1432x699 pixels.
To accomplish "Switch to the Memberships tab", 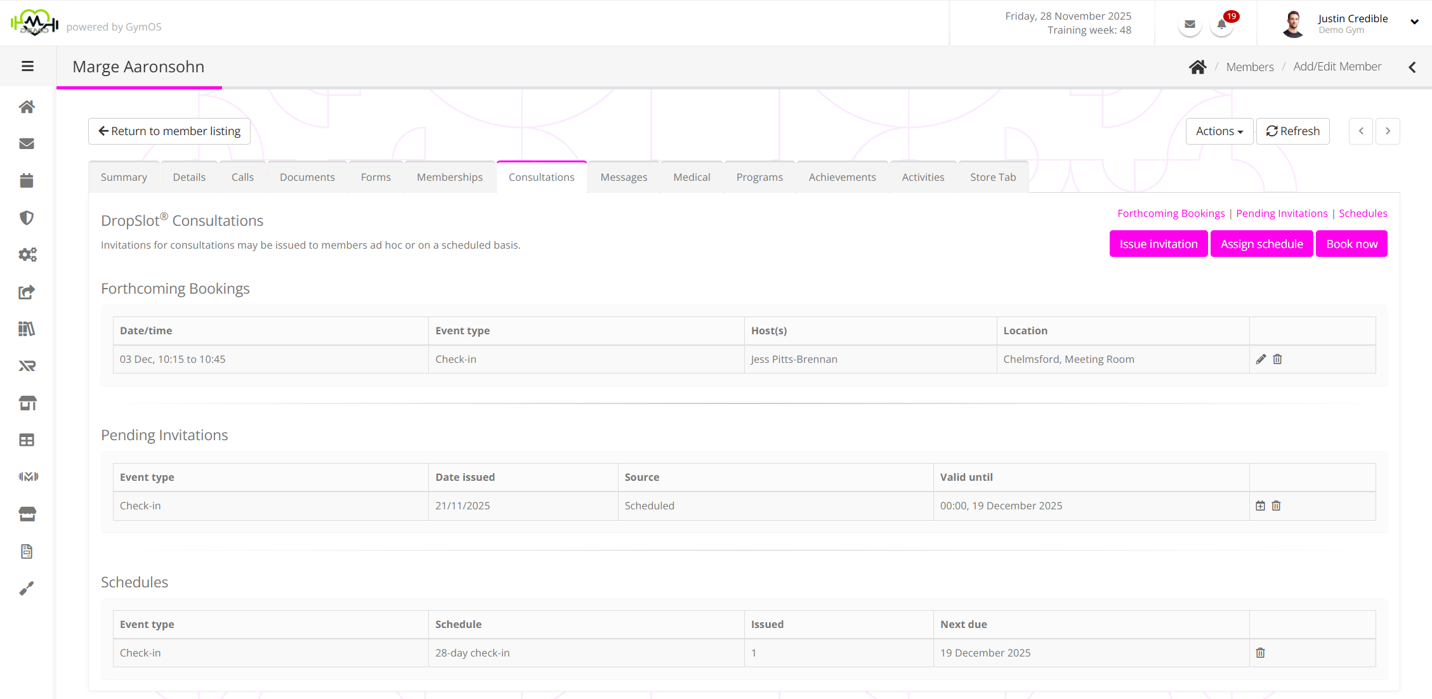I will (x=449, y=177).
